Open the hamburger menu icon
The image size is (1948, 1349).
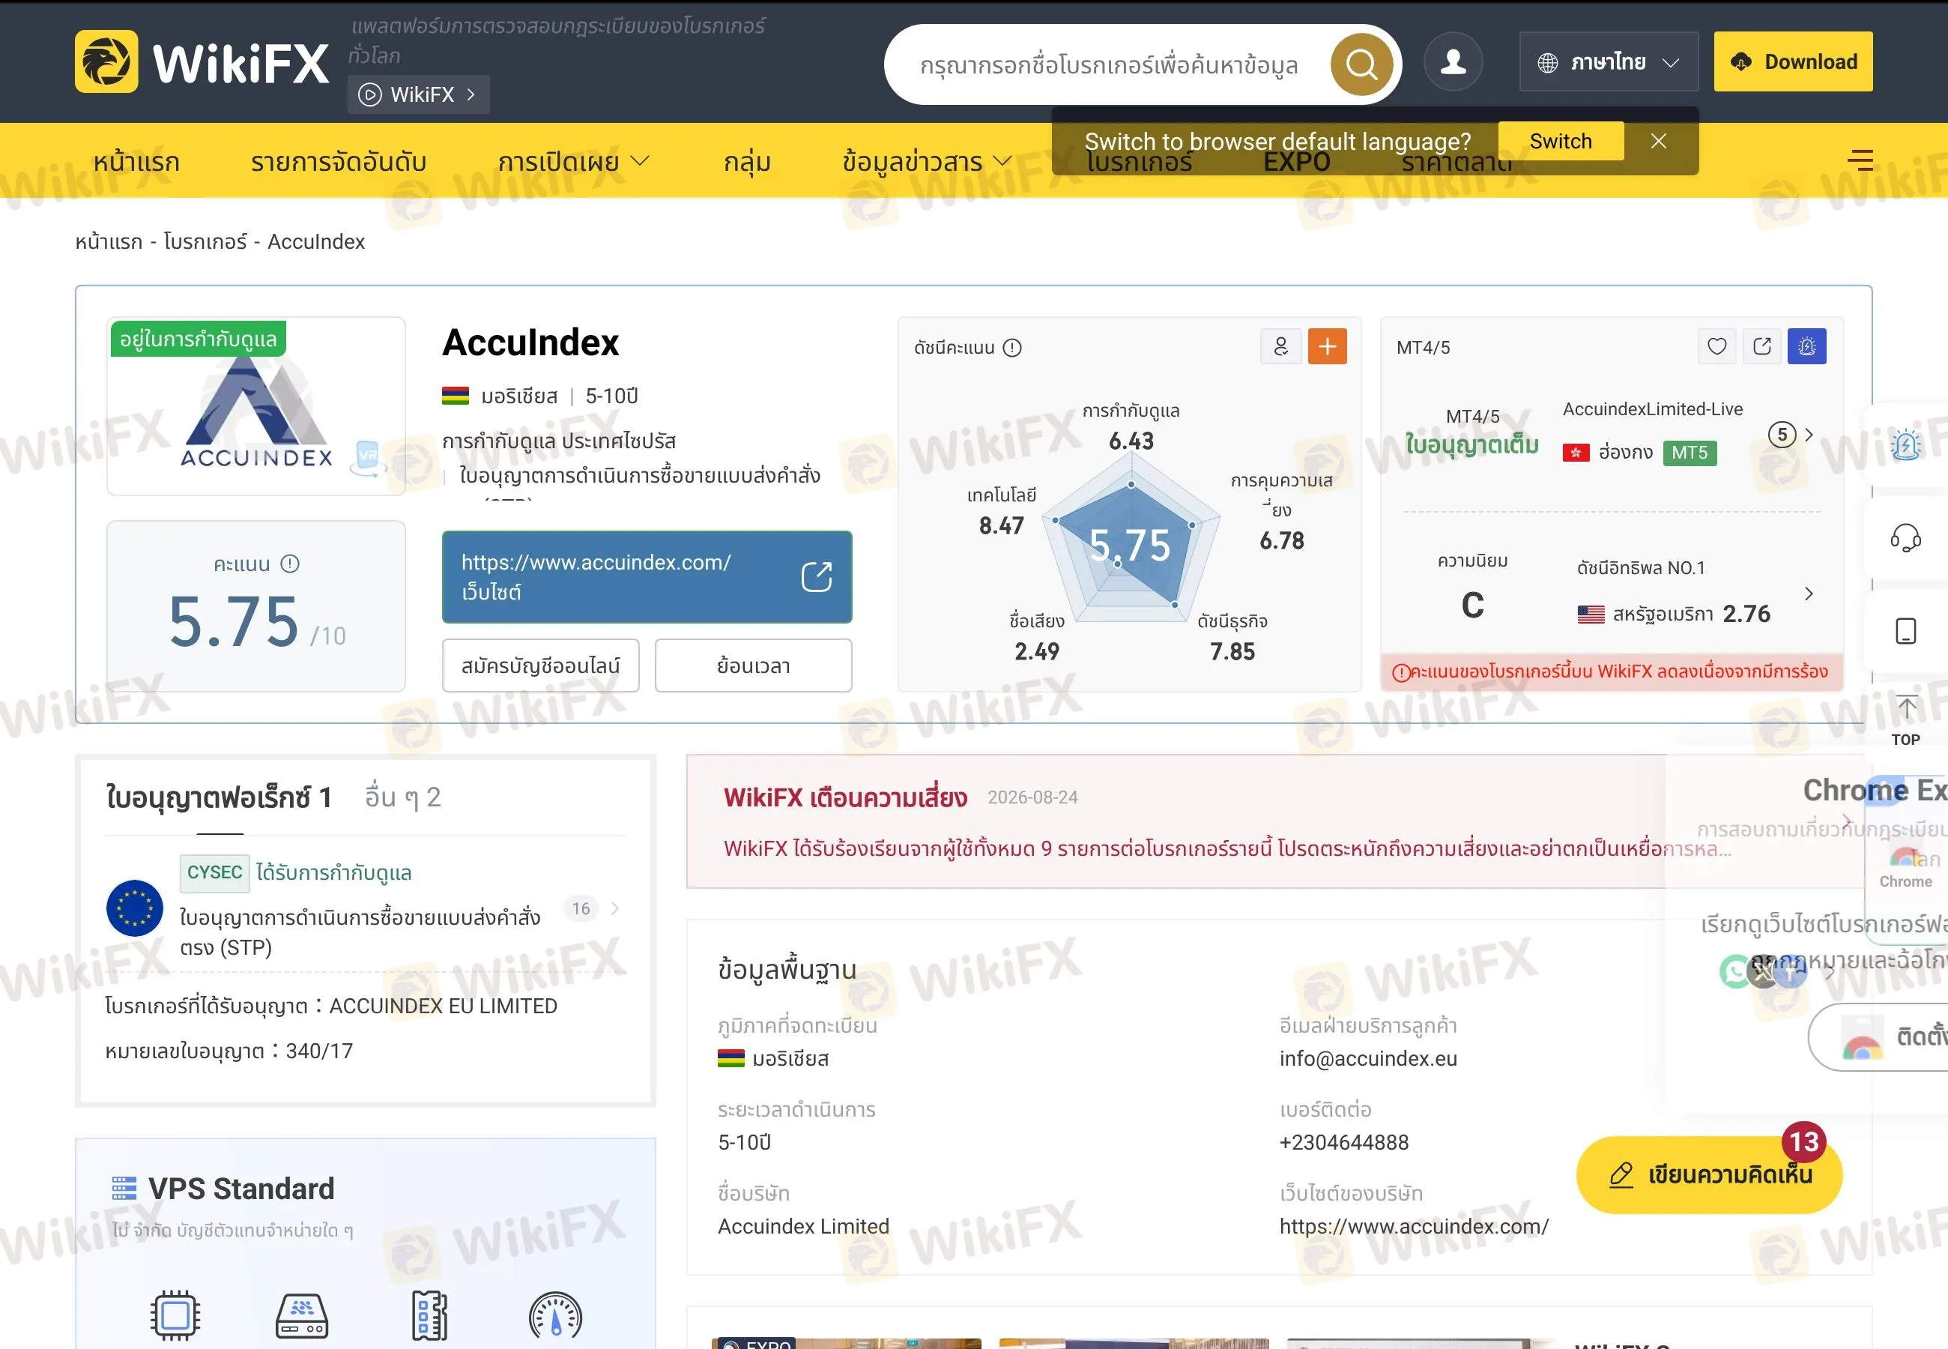click(x=1860, y=160)
